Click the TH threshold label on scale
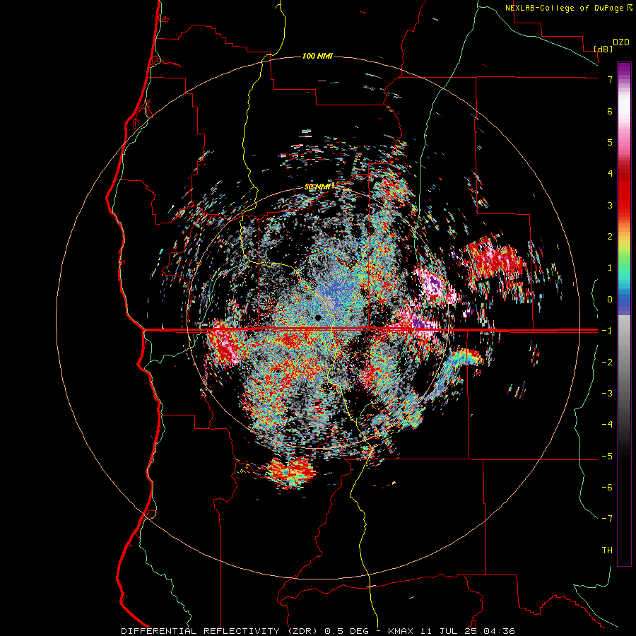The image size is (636, 636). coord(607,550)
